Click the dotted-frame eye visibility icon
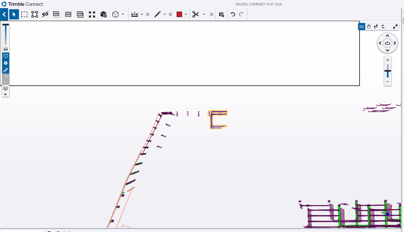Viewport: 404px width, 232px height. pyautogui.click(x=68, y=14)
